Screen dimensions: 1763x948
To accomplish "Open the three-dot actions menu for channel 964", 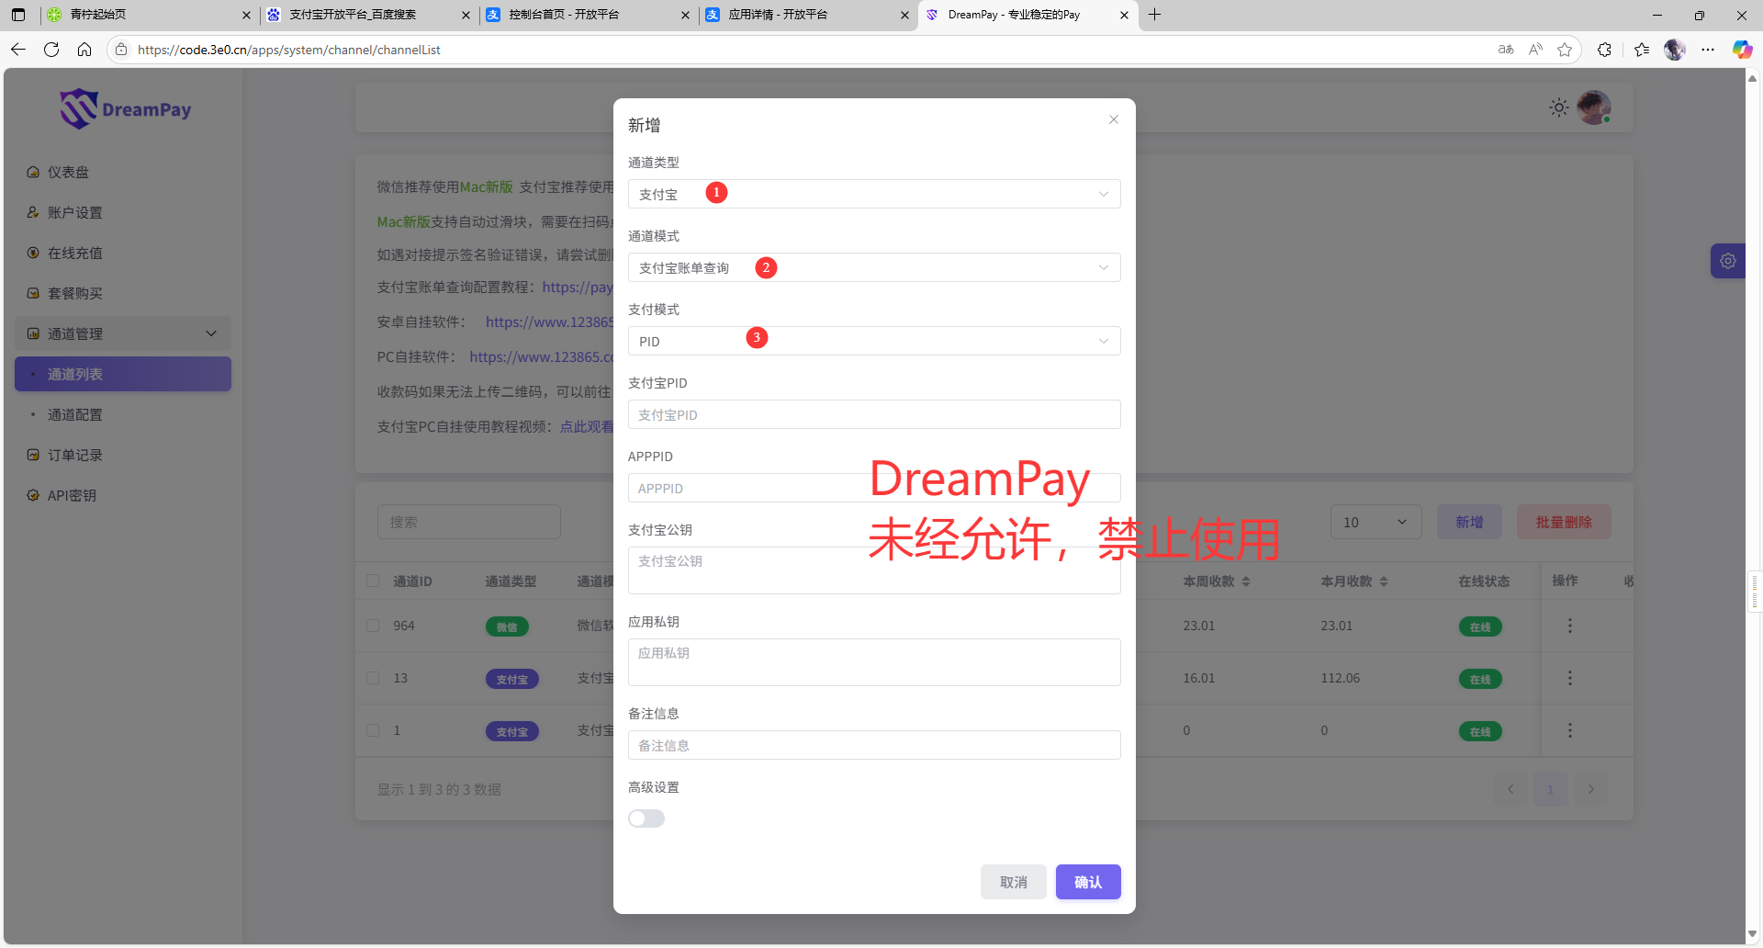I will (1569, 626).
